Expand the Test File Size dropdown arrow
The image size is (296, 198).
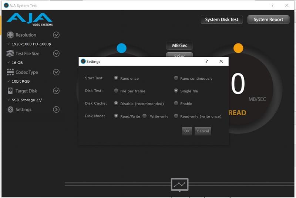(56, 53)
